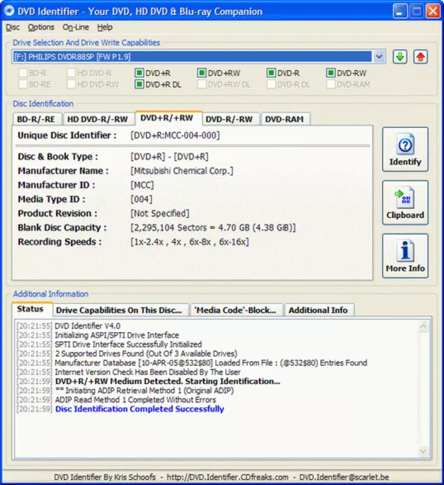Open the Disc menu

coord(13,27)
